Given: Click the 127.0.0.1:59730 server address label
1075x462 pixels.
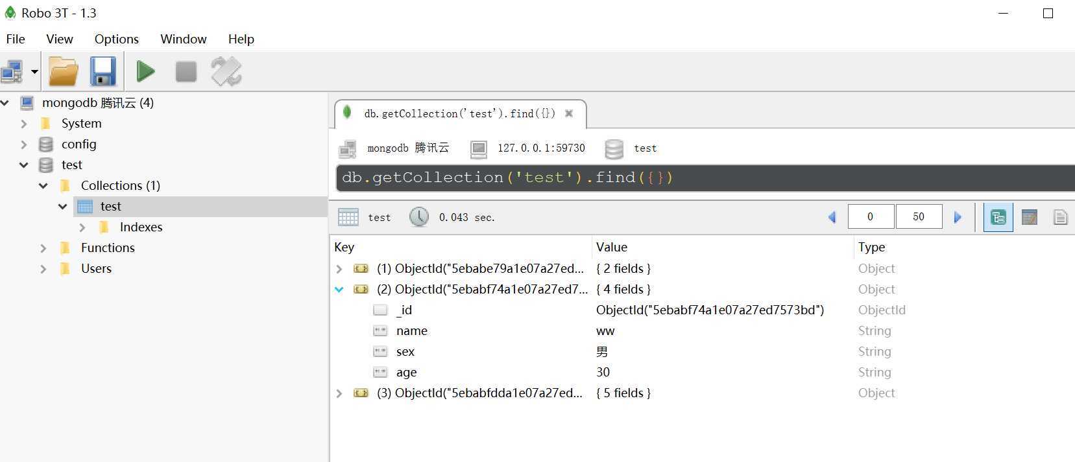Looking at the screenshot, I should [x=541, y=148].
